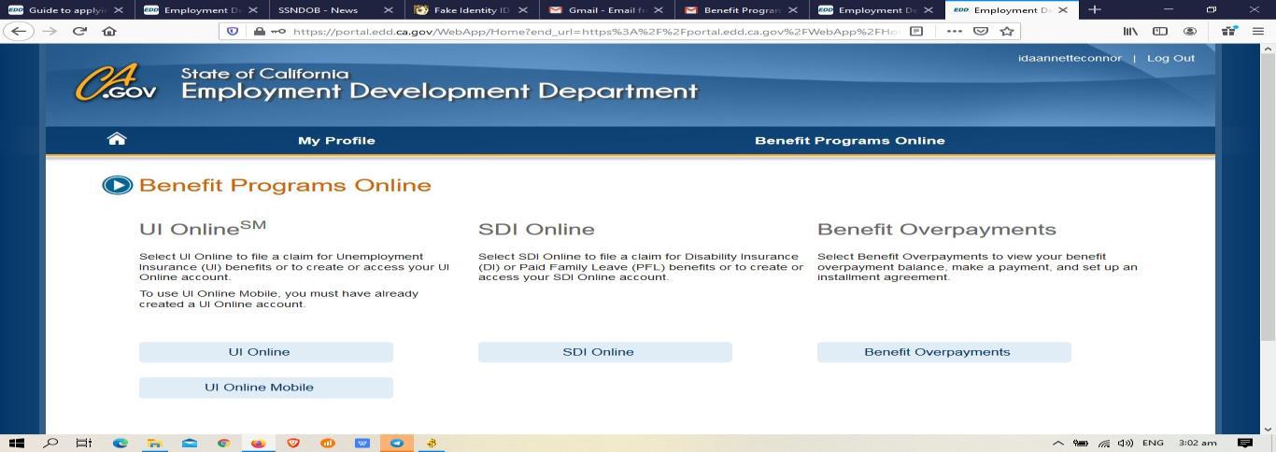The image size is (1276, 452).
Task: Open File Explorer from the taskbar
Action: [155, 444]
